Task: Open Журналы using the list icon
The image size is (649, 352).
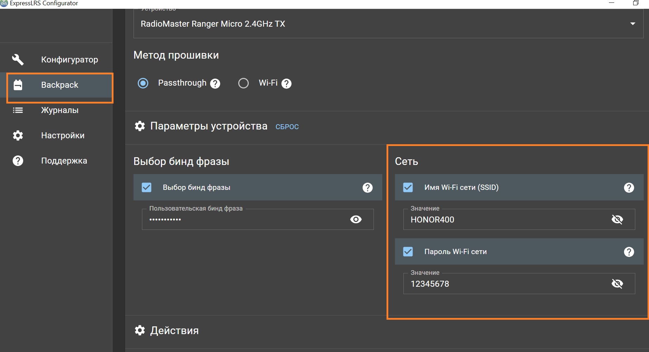Action: pos(18,110)
